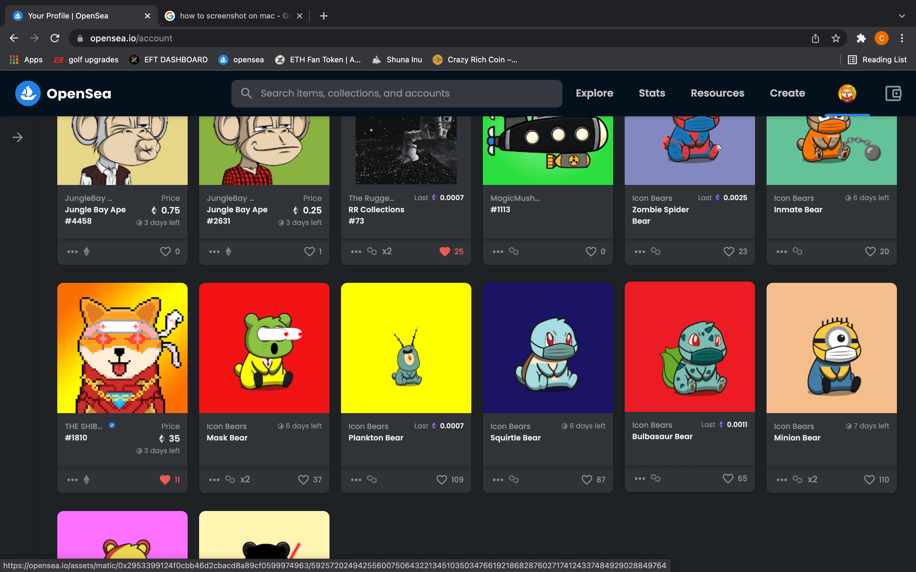Open more options on RR Collections #73
Image resolution: width=916 pixels, height=572 pixels.
(x=356, y=252)
